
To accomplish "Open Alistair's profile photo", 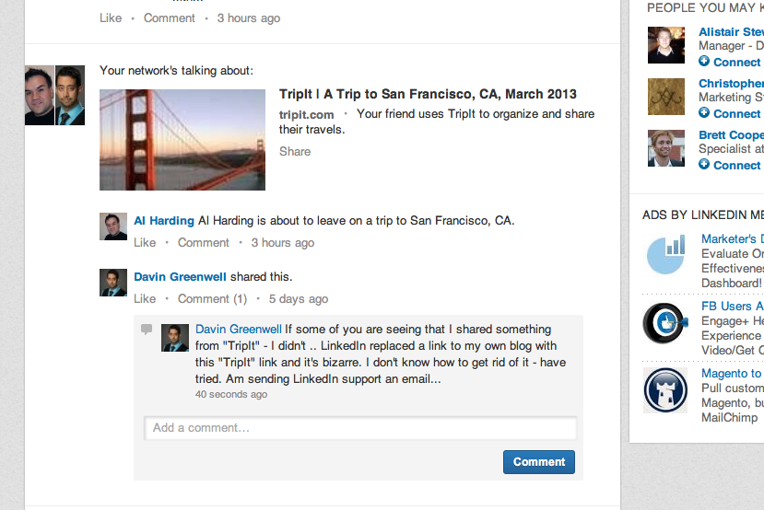I will coord(666,45).
